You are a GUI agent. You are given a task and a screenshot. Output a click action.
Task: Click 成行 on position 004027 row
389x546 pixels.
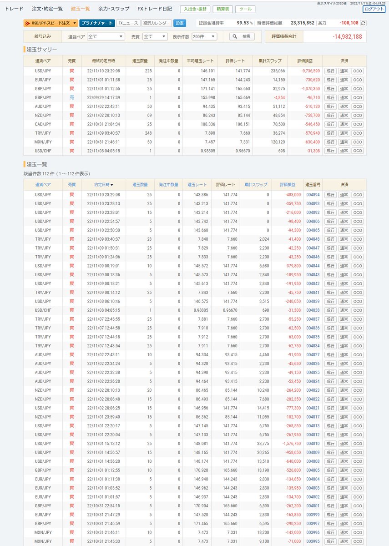(330, 355)
